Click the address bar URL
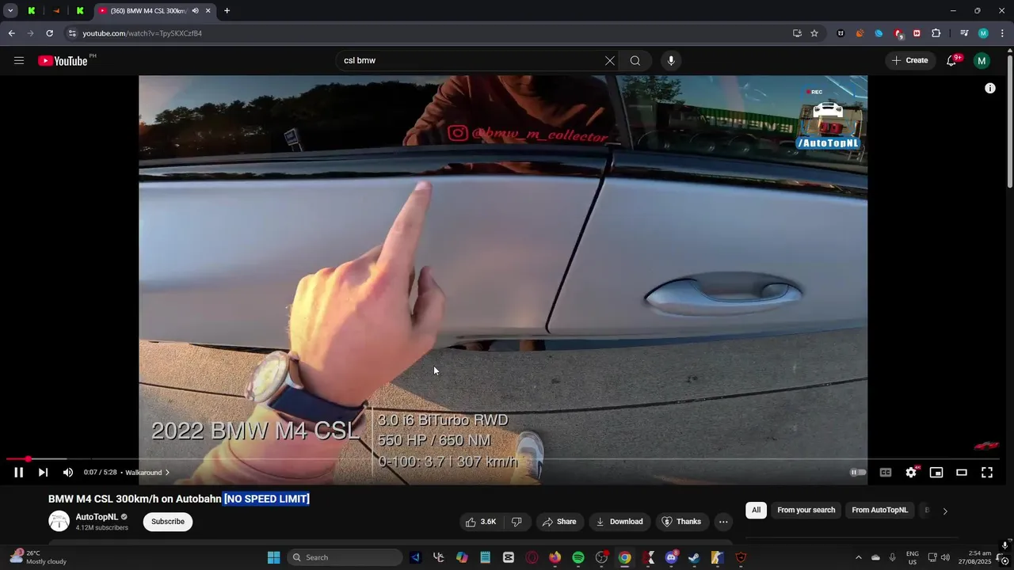The image size is (1014, 570). coord(143,33)
